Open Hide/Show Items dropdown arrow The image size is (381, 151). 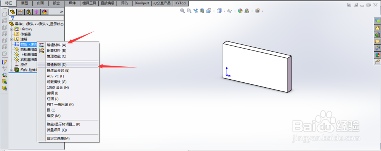pos(235,11)
